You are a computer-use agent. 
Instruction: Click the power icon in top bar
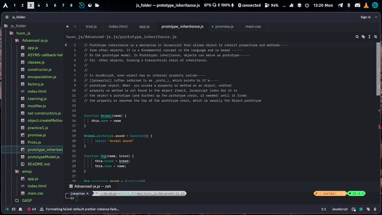[x=307, y=5]
